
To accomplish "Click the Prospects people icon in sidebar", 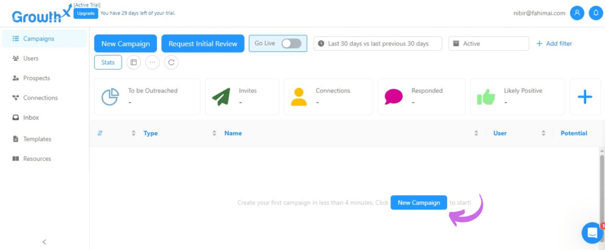I will point(16,78).
